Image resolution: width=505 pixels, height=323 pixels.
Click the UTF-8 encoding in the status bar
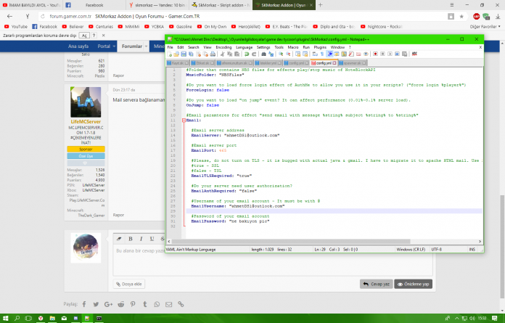[x=436, y=249]
